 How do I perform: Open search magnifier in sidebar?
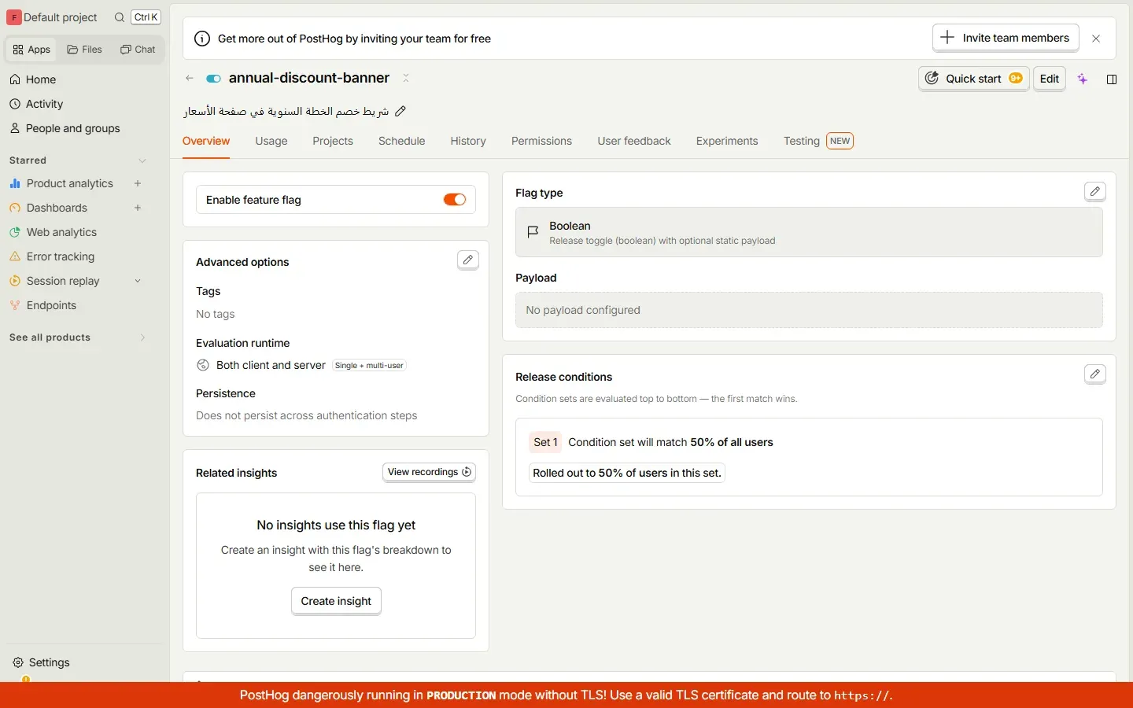point(119,17)
